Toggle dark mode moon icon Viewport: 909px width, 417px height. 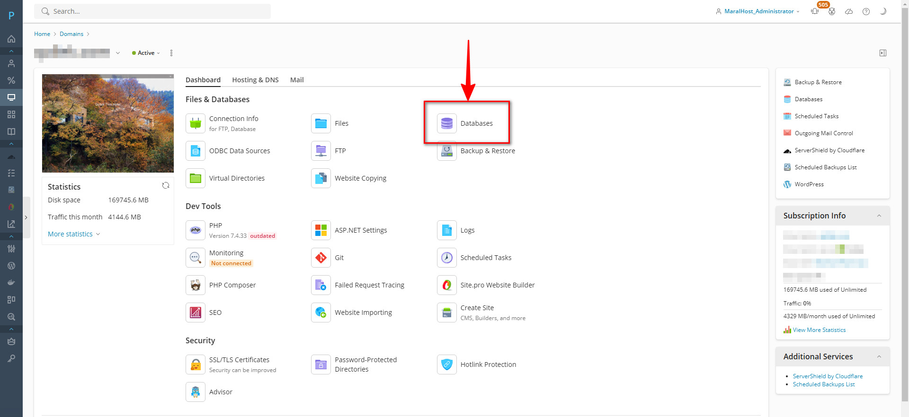(883, 11)
